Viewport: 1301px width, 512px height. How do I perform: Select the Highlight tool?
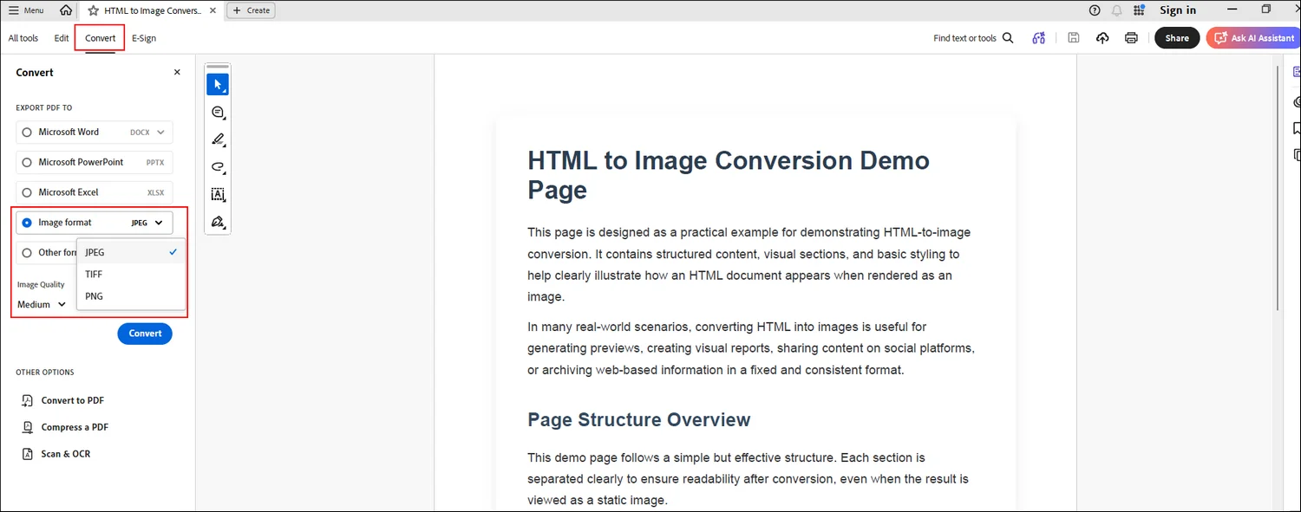[218, 139]
